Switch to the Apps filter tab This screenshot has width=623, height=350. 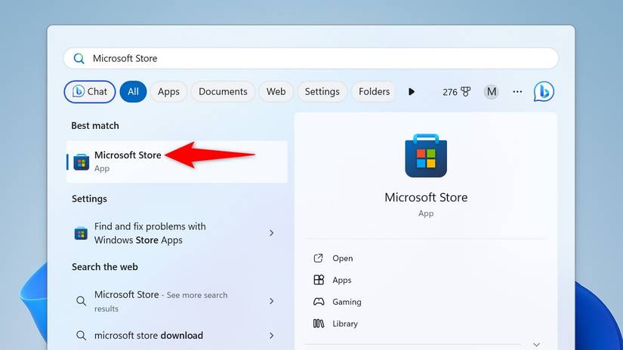point(168,91)
